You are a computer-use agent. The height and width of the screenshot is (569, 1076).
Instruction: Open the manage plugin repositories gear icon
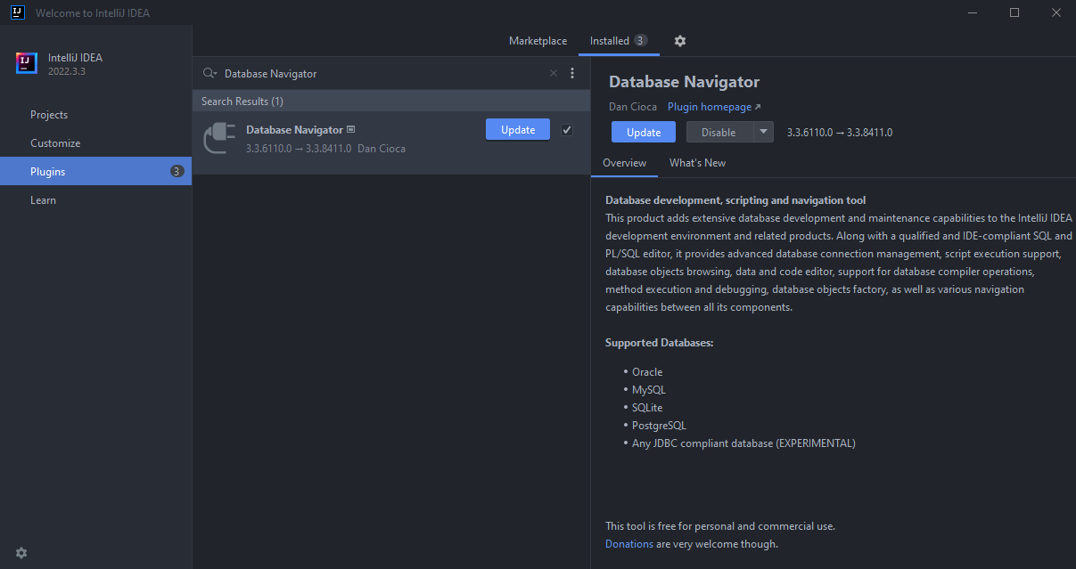[680, 41]
